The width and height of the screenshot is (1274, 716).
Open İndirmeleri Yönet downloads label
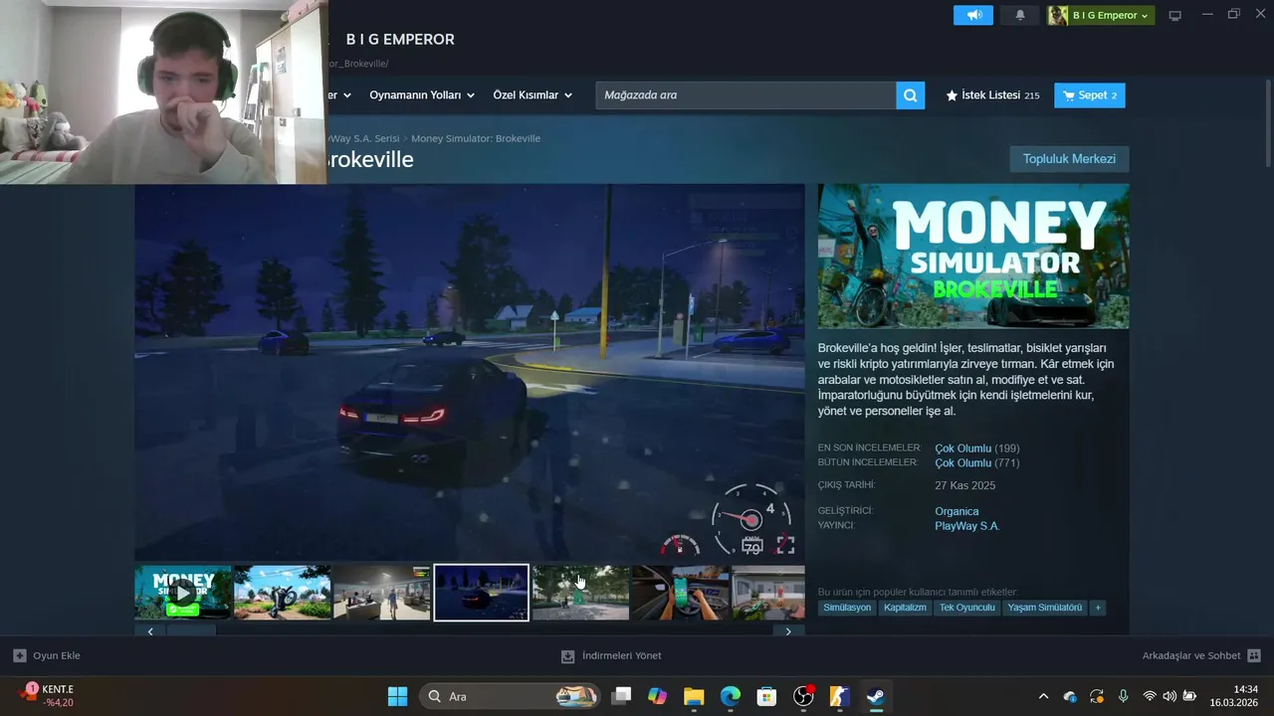(x=621, y=655)
